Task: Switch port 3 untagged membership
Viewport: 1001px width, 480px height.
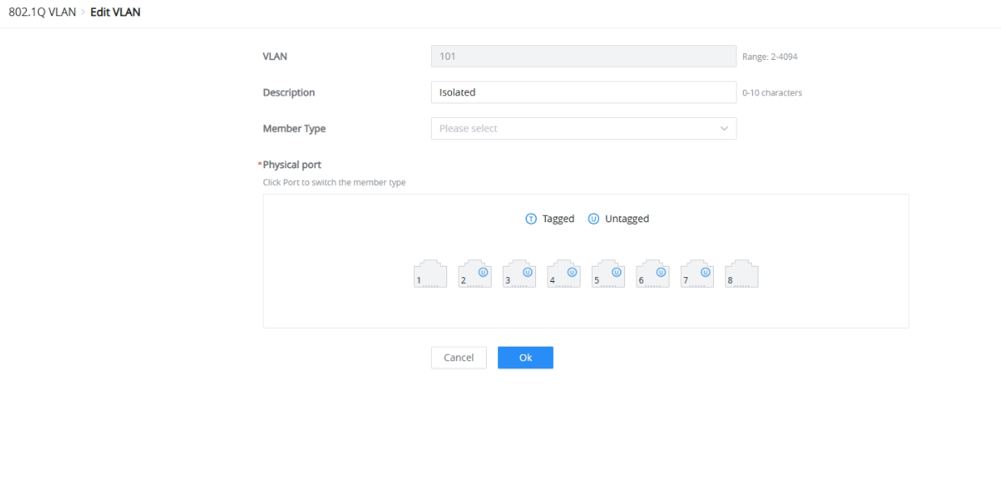Action: pos(519,274)
